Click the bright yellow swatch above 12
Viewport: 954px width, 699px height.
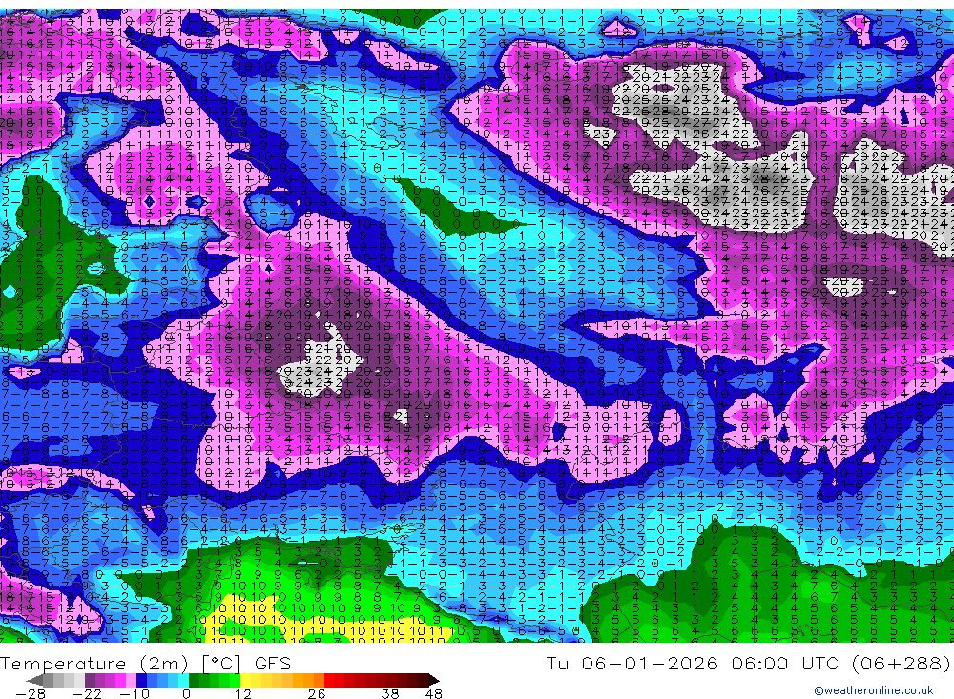coord(245,680)
